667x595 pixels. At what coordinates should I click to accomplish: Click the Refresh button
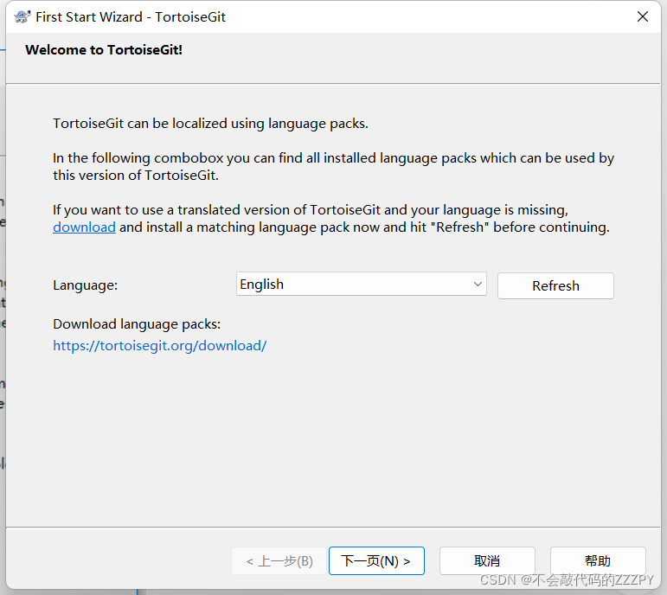pyautogui.click(x=555, y=285)
